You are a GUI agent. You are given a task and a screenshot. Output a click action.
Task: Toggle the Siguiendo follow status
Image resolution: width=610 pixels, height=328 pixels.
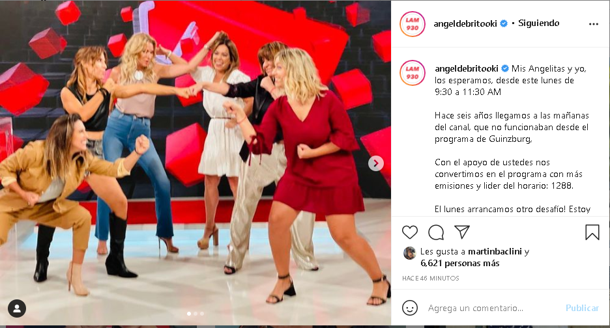point(539,23)
